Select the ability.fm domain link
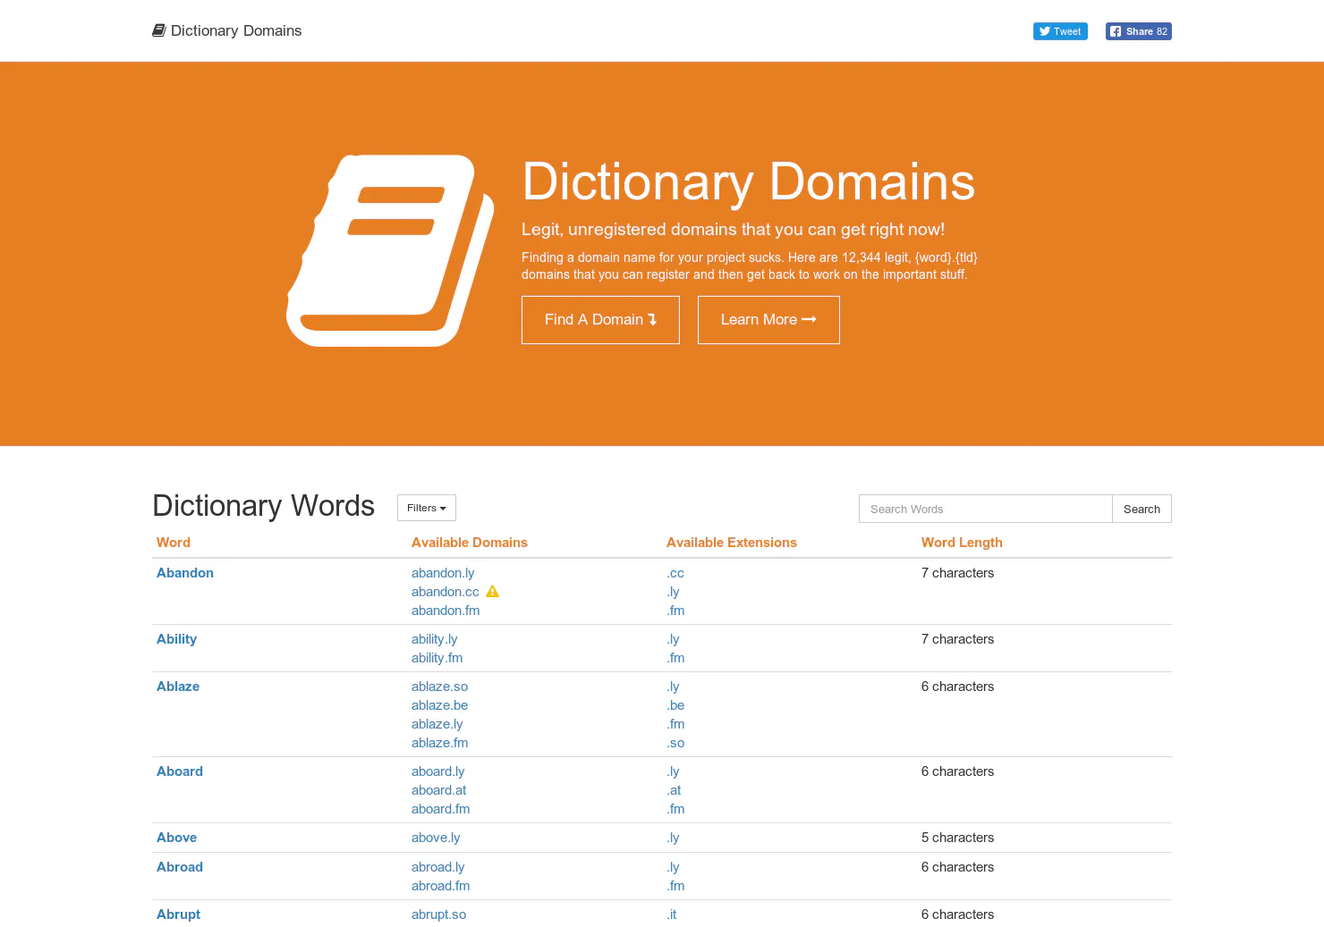1324x927 pixels. click(437, 658)
